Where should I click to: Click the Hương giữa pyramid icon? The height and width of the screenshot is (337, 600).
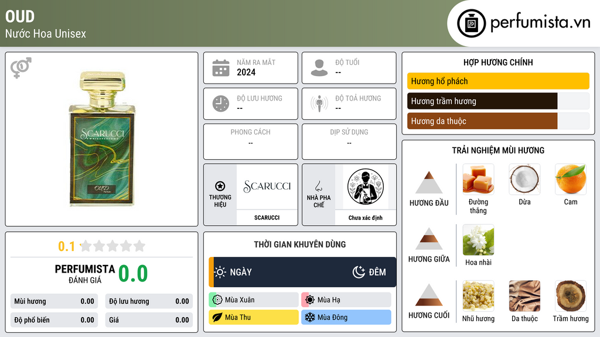coord(429,239)
